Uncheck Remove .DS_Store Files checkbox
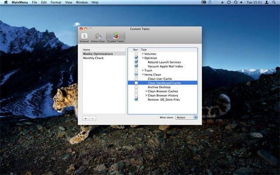This screenshot has width=280, height=175. click(x=136, y=99)
